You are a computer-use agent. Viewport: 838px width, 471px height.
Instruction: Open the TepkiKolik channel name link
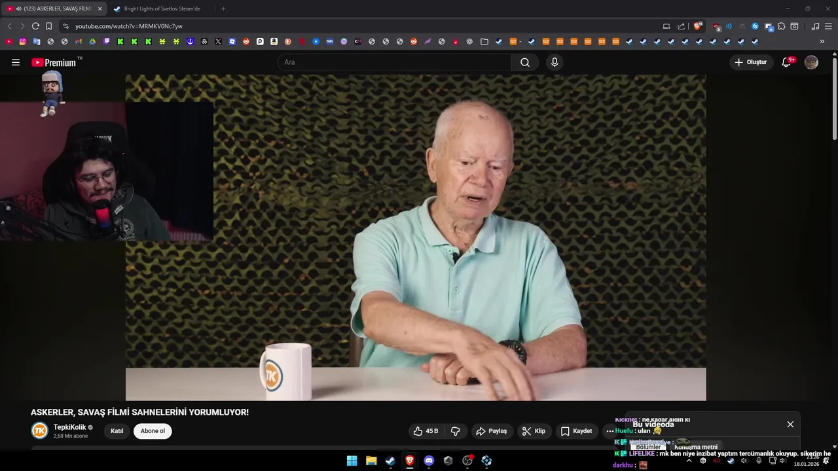click(x=69, y=427)
